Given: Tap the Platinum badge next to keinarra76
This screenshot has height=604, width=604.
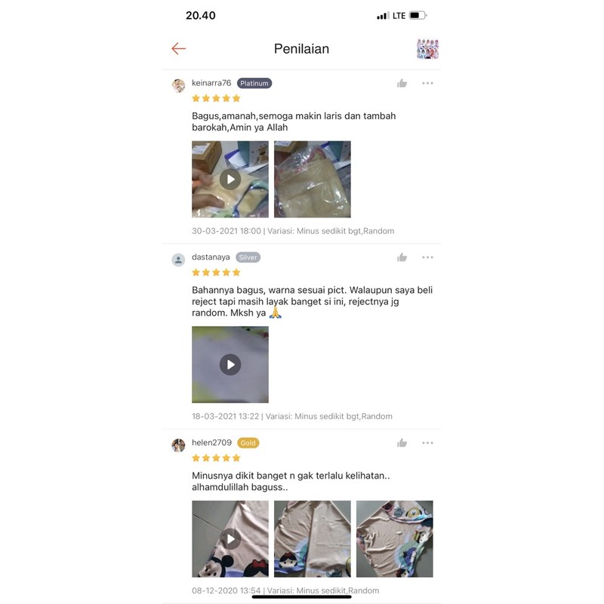Looking at the screenshot, I should click(254, 83).
